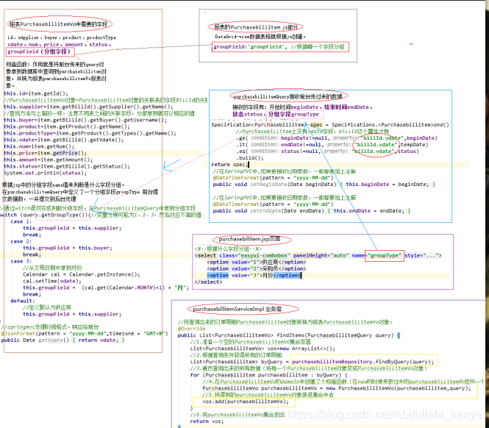Viewport: 489px width, 428px height.
Task: Click the "default:" label in the switch
Action: click(23, 301)
